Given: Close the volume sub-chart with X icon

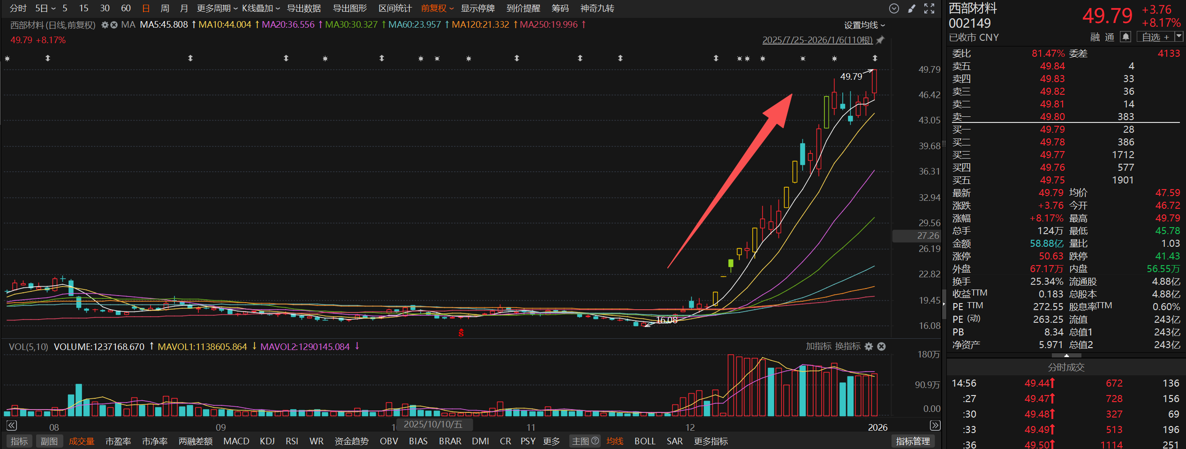Looking at the screenshot, I should (881, 346).
